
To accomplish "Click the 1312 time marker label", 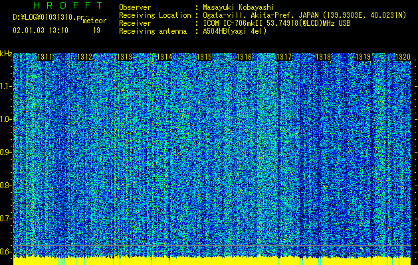I will click(x=85, y=57).
